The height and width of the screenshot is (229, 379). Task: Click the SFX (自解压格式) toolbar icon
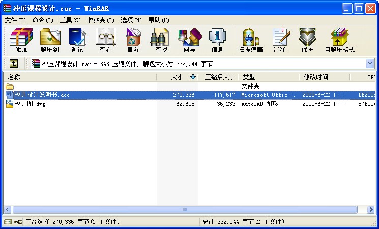point(340,40)
